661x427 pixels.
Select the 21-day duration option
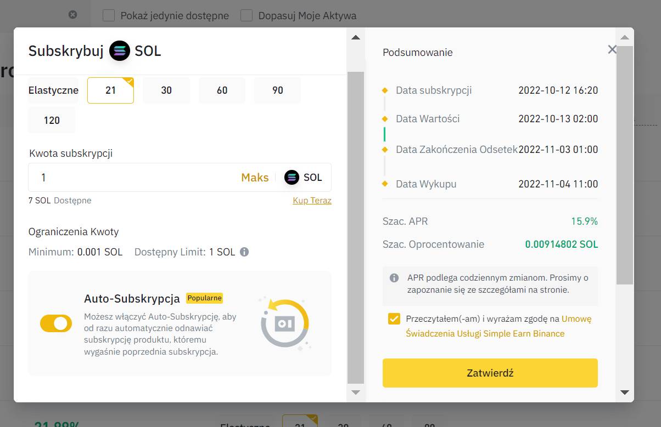point(110,90)
